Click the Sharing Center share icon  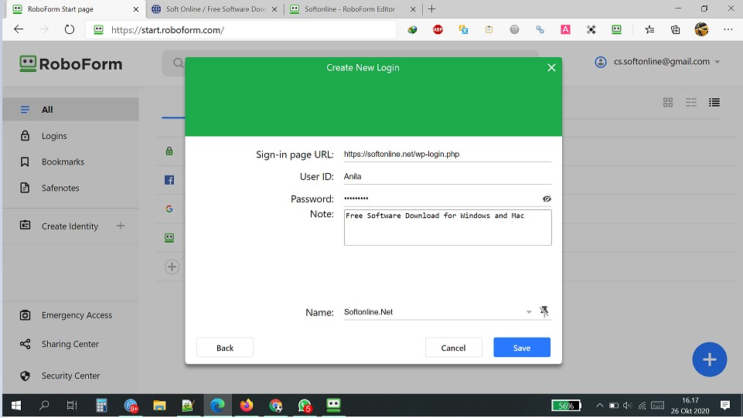tap(25, 344)
